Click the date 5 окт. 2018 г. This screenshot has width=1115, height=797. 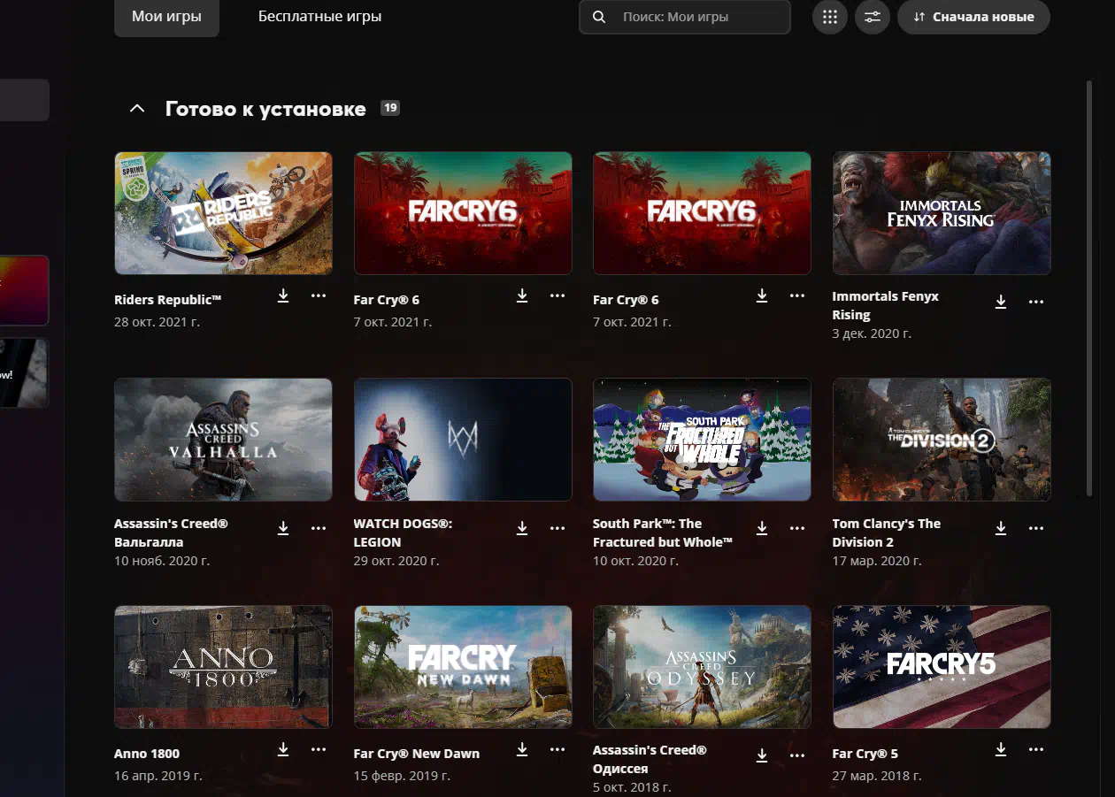click(x=632, y=787)
